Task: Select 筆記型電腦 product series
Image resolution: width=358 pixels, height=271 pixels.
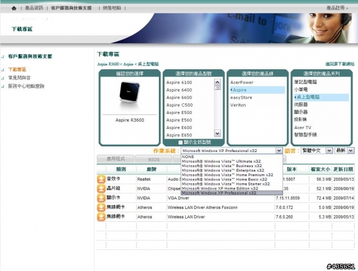Action: (305, 82)
